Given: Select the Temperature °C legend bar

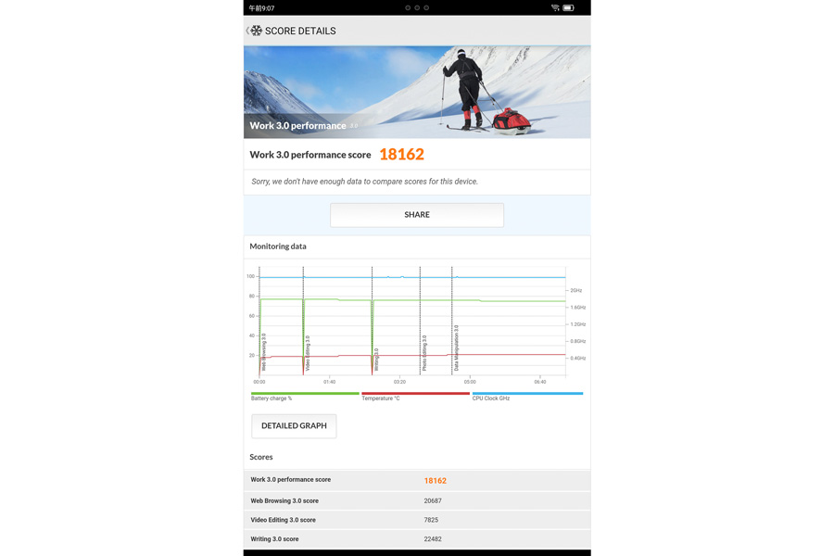Looking at the screenshot, I should click(415, 394).
